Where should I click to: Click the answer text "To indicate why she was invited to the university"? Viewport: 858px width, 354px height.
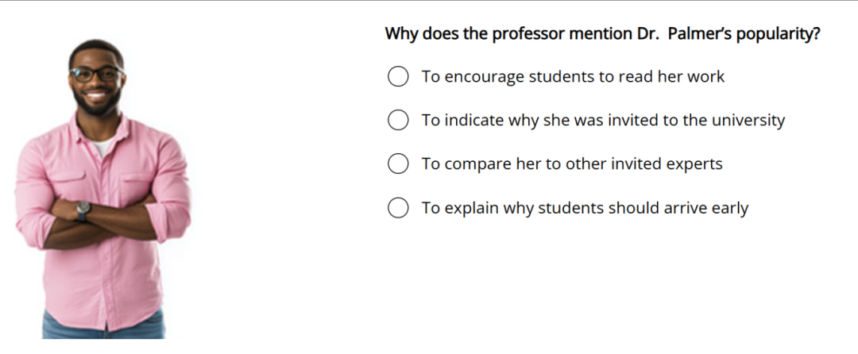coord(603,120)
